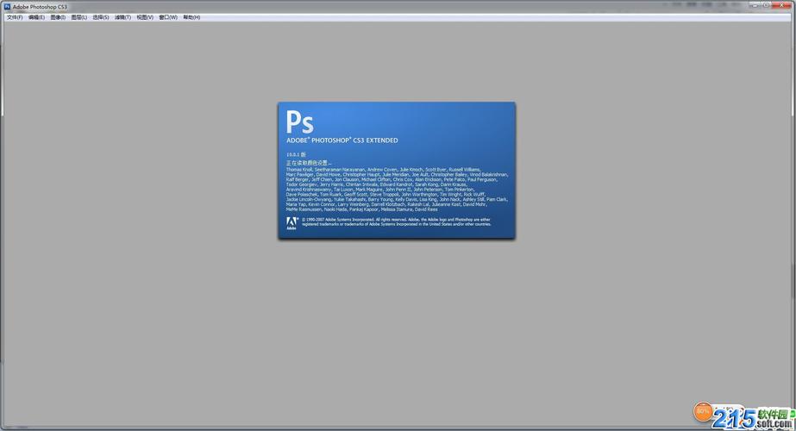This screenshot has height=431, width=796.
Task: Click the 'Adobe Photoshop CS3' window title text
Action: coord(40,7)
